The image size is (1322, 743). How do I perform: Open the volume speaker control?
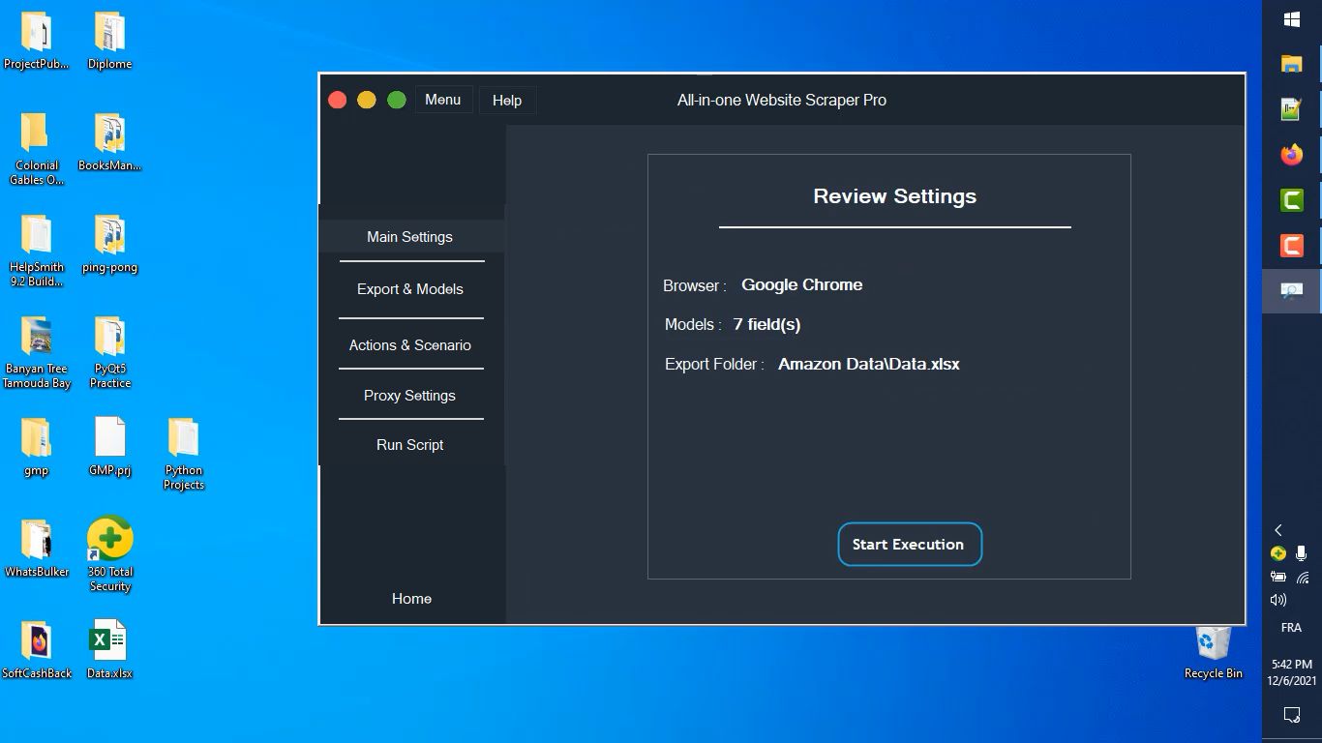tap(1278, 600)
